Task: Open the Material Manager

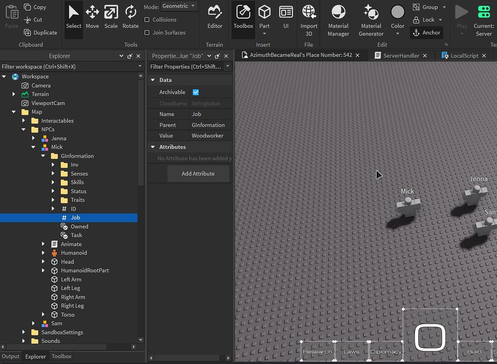Action: pyautogui.click(x=338, y=19)
